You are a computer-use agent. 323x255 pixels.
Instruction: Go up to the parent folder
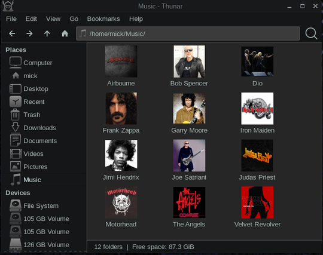(x=47, y=33)
